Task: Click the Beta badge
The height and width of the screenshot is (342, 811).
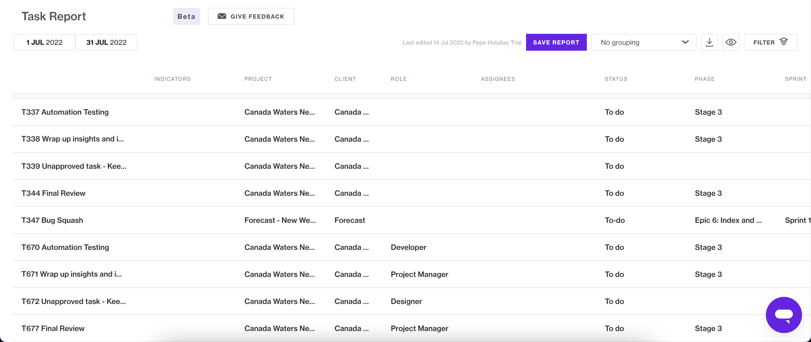Action: (x=186, y=16)
